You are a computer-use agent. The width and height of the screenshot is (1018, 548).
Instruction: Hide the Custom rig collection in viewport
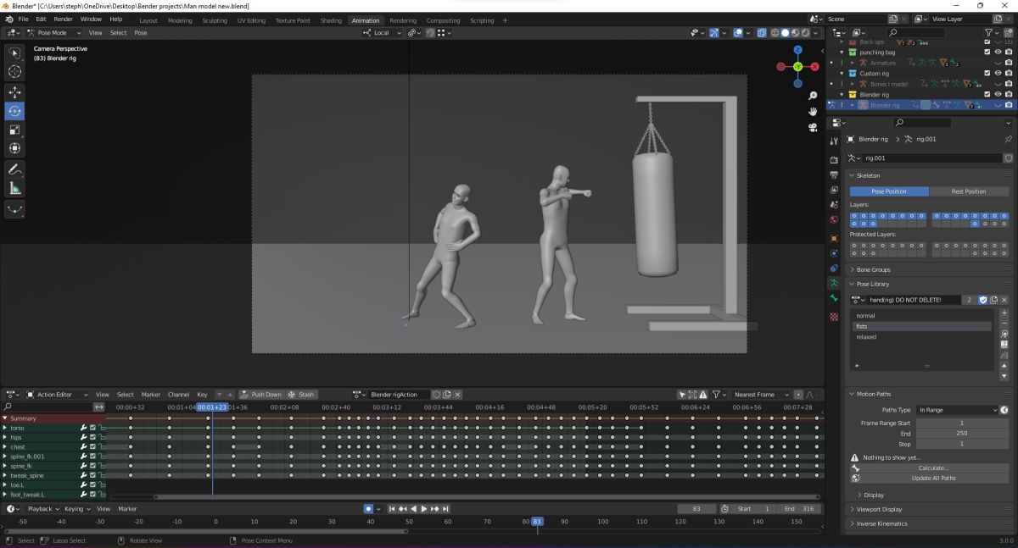point(998,74)
